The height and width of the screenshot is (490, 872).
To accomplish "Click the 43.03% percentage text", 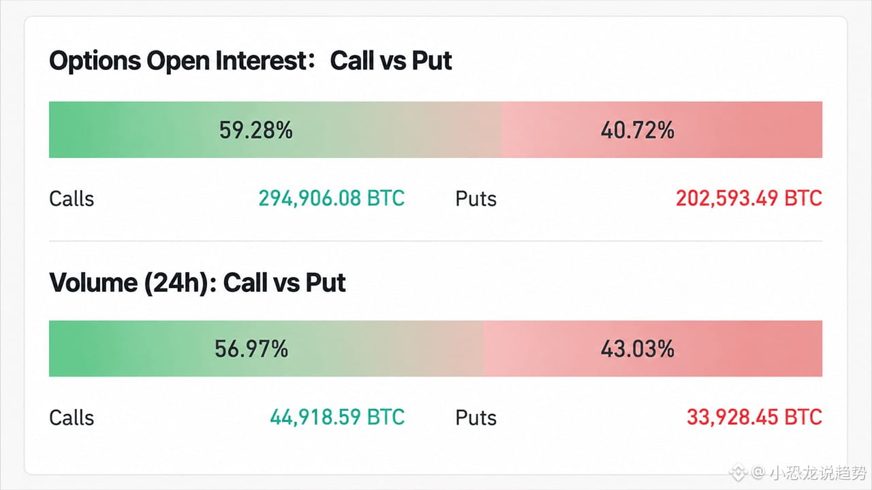I will pyautogui.click(x=638, y=349).
